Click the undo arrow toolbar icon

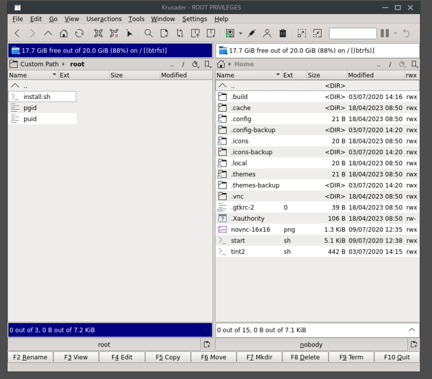[406, 33]
